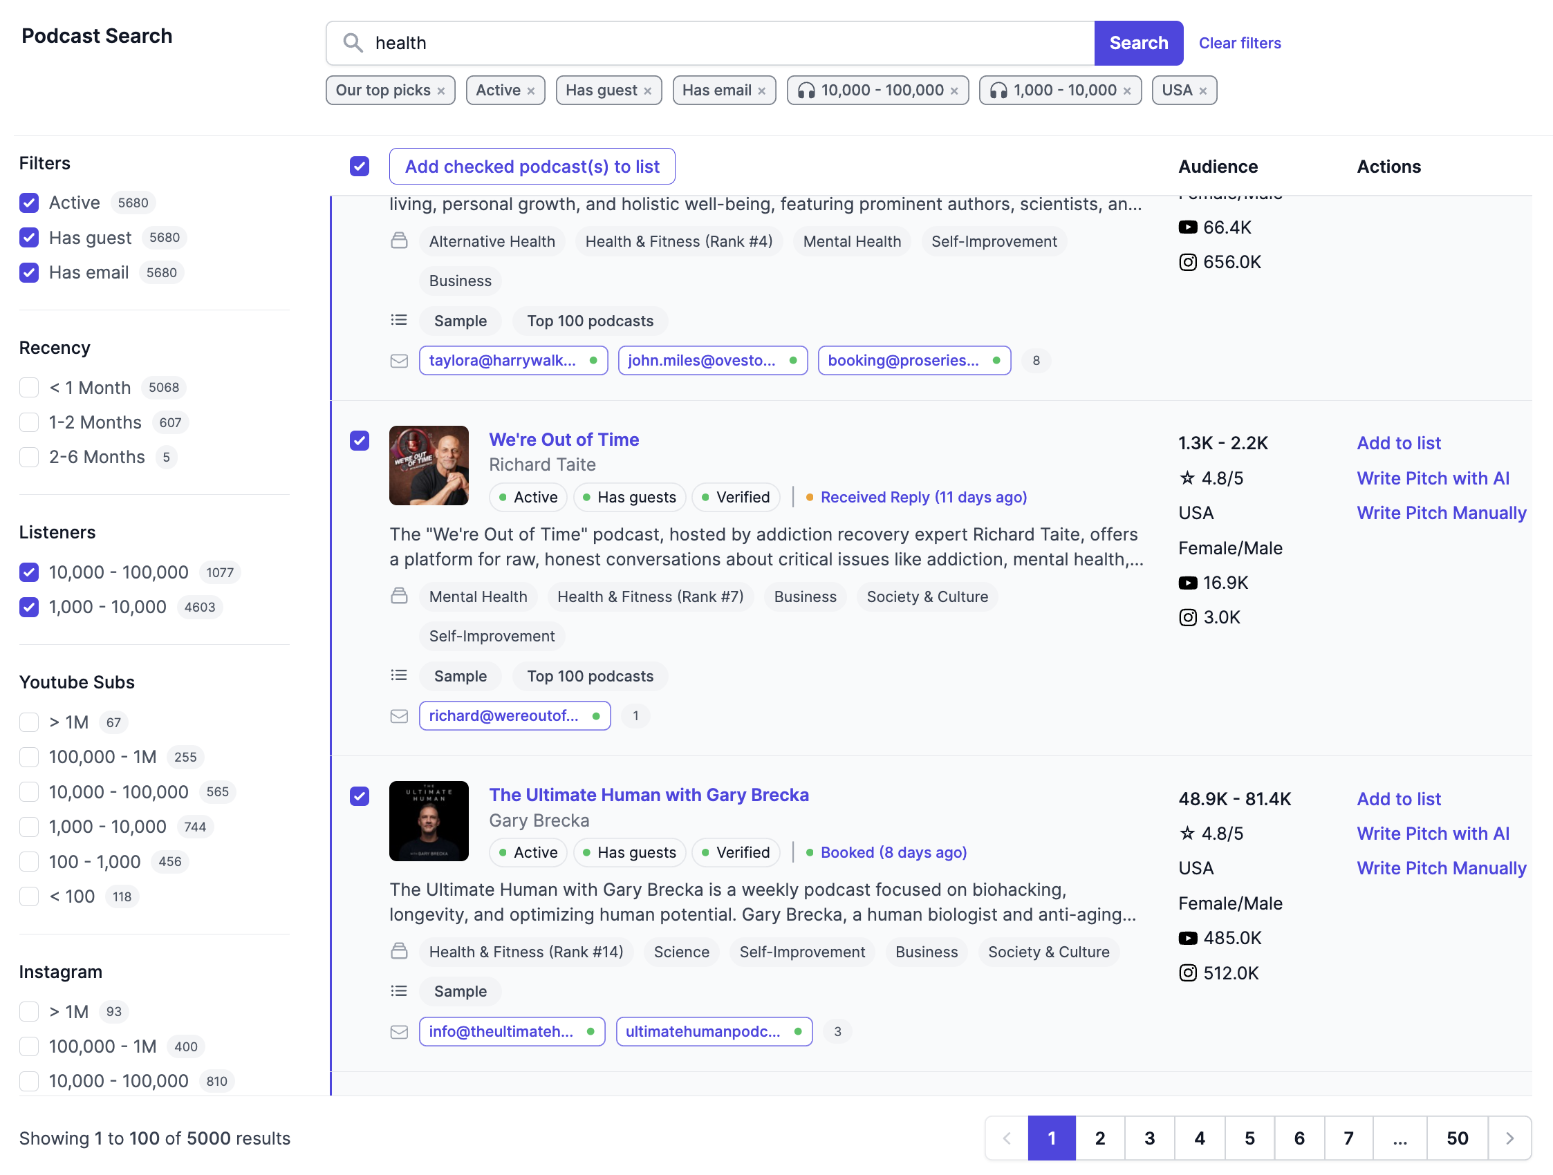Viewport: 1553px width, 1175px height.
Task: Go to results page 2
Action: tap(1100, 1138)
